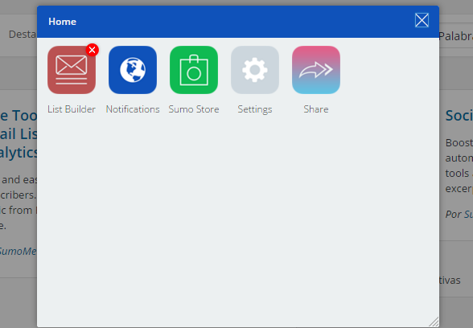The height and width of the screenshot is (328, 473).
Task: Open the Notifications globe icon
Action: (x=133, y=70)
